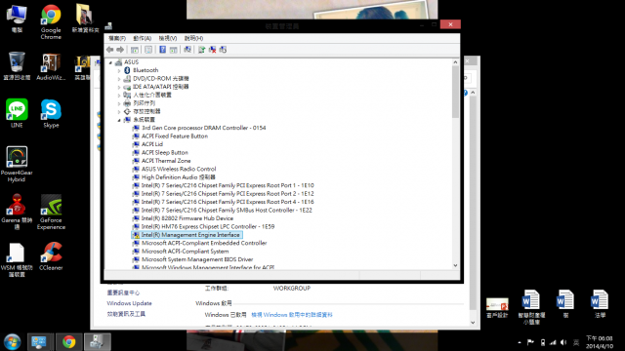Collapse the 系統裝置 category
The height and width of the screenshot is (351, 625).
(119, 120)
